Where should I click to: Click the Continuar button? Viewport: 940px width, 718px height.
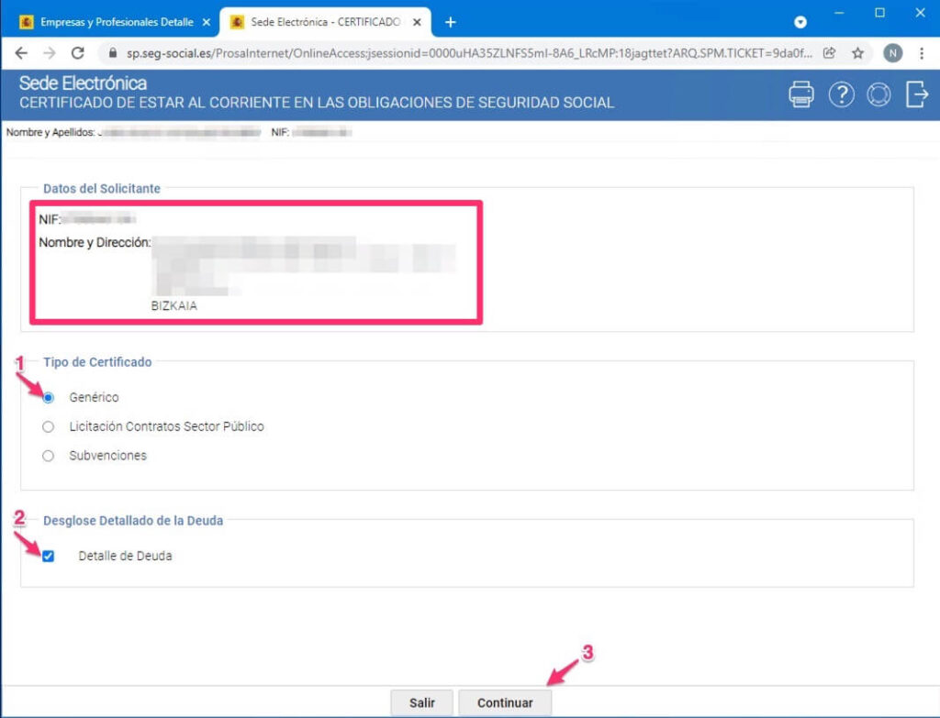tap(505, 703)
